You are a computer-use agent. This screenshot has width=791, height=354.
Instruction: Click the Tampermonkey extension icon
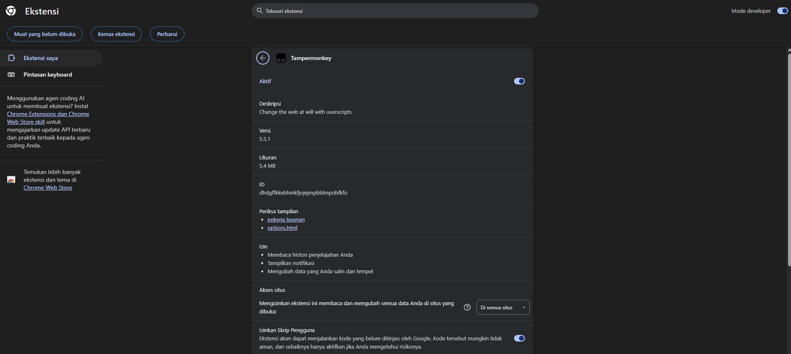(281, 58)
